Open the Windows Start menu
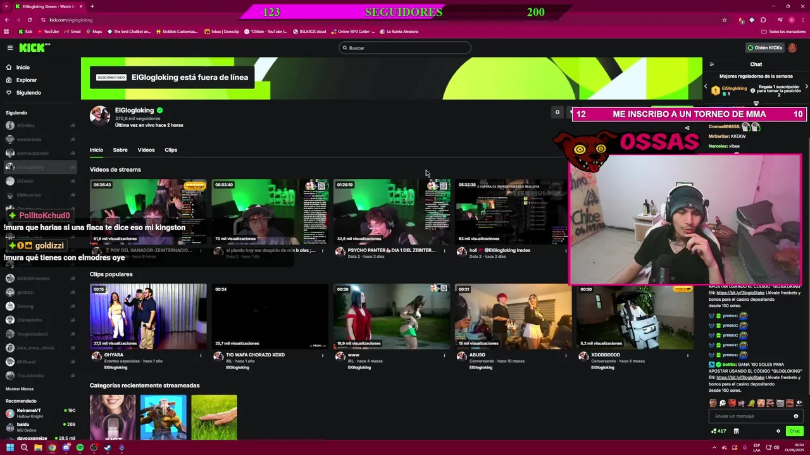The height and width of the screenshot is (455, 810). [10, 448]
